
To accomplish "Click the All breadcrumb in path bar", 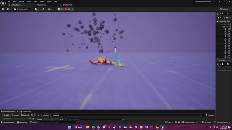I will click(39, 115).
